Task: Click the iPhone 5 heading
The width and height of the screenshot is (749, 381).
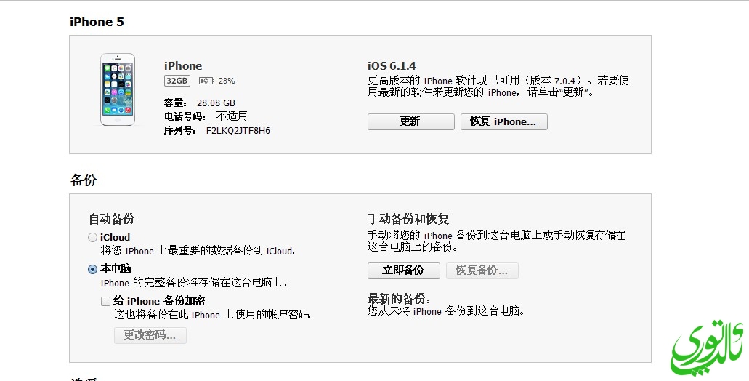Action: click(97, 22)
